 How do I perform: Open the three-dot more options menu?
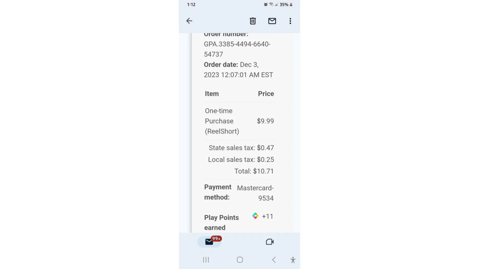[290, 21]
